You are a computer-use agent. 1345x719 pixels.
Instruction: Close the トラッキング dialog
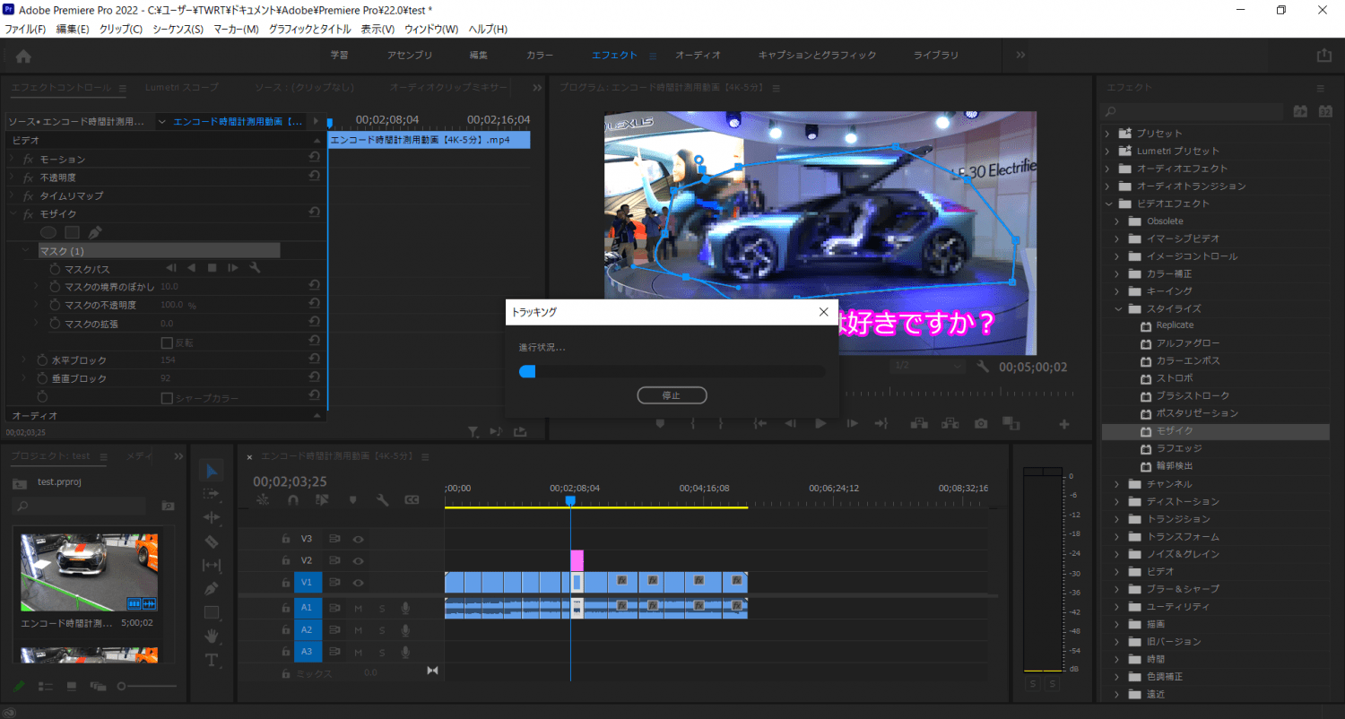click(x=823, y=312)
